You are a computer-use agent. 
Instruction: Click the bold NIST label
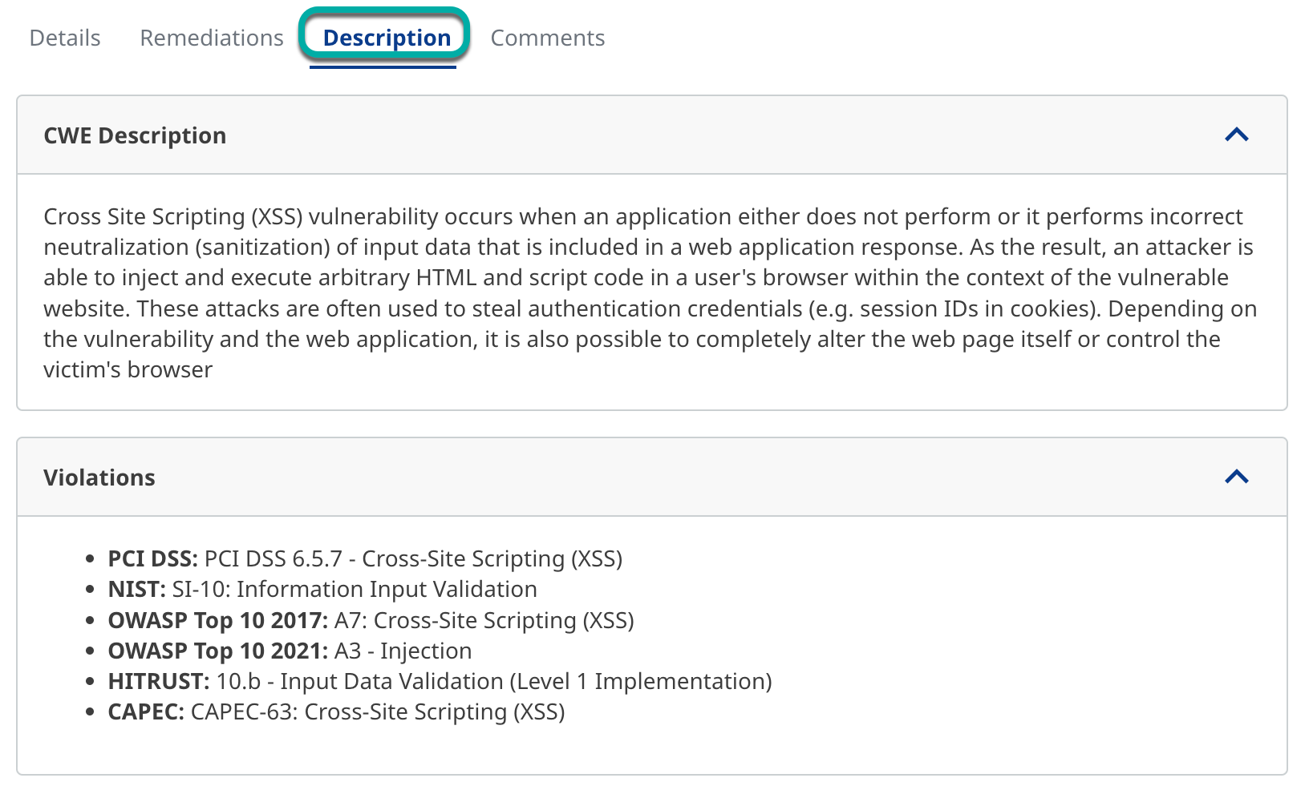[x=136, y=589]
